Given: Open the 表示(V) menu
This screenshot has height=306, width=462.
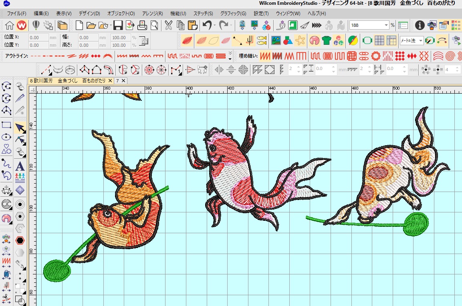Looking at the screenshot, I should click(x=64, y=13).
